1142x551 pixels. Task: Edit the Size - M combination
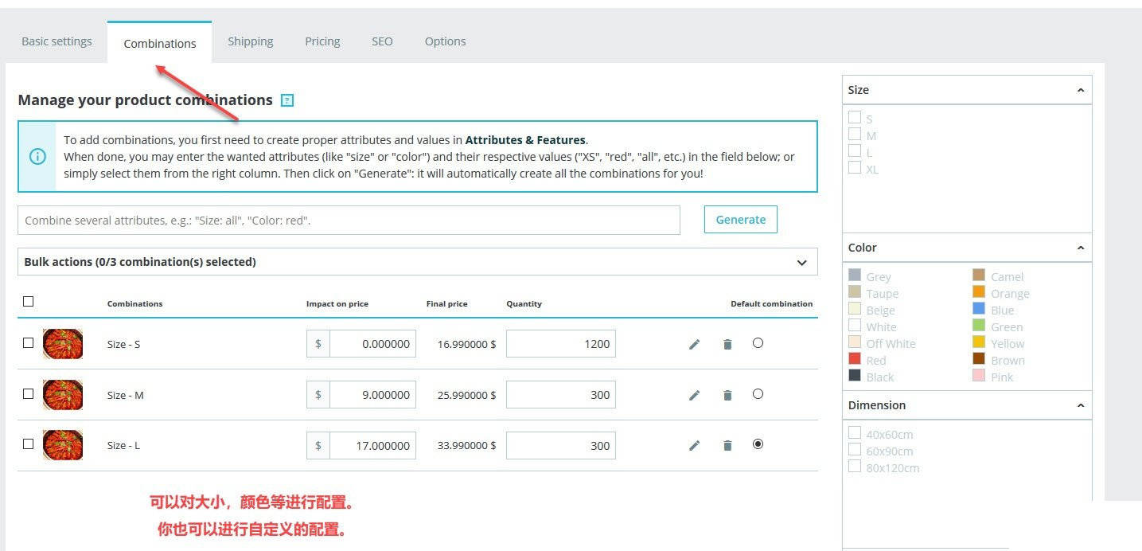click(x=694, y=395)
